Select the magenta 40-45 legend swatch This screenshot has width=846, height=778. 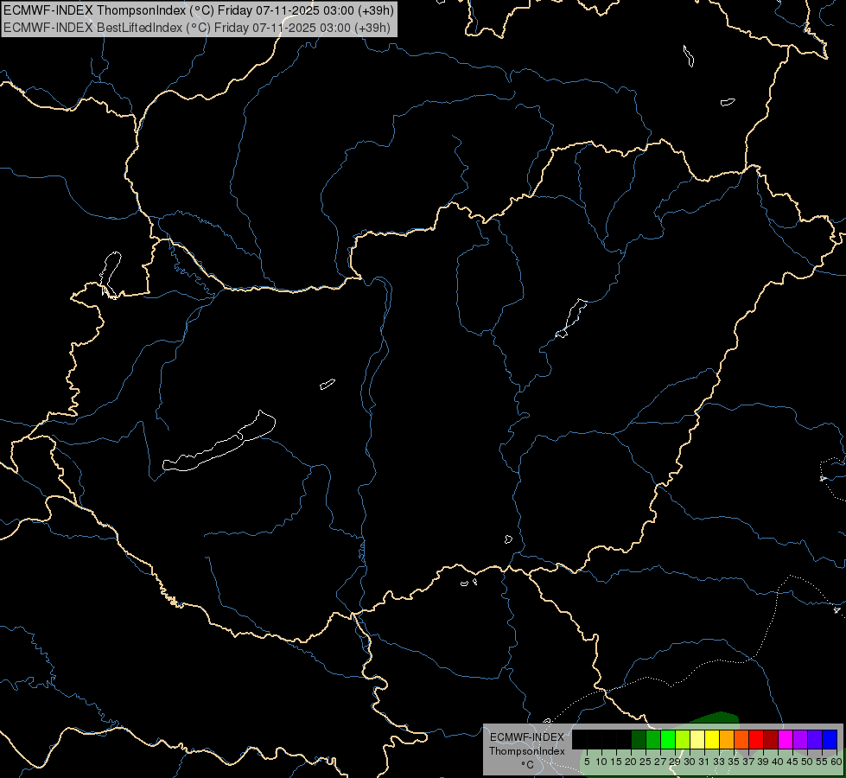[x=786, y=739]
